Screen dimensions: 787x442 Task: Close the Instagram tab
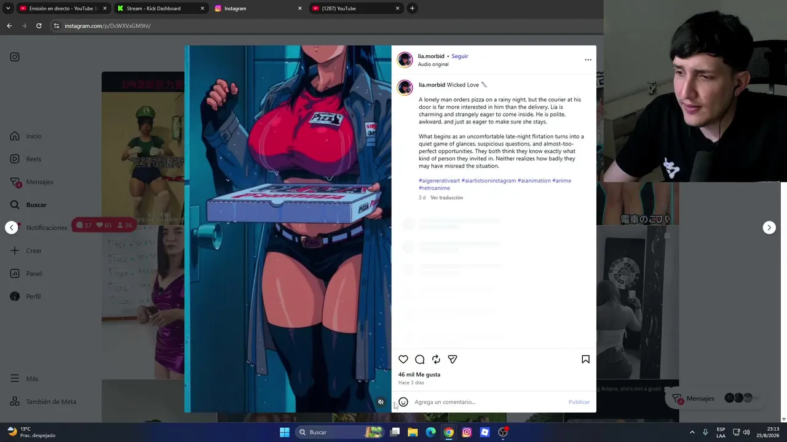pyautogui.click(x=300, y=9)
